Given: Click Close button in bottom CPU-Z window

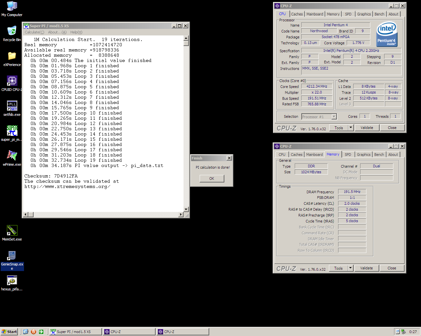Looking at the screenshot, I should click(392, 268).
